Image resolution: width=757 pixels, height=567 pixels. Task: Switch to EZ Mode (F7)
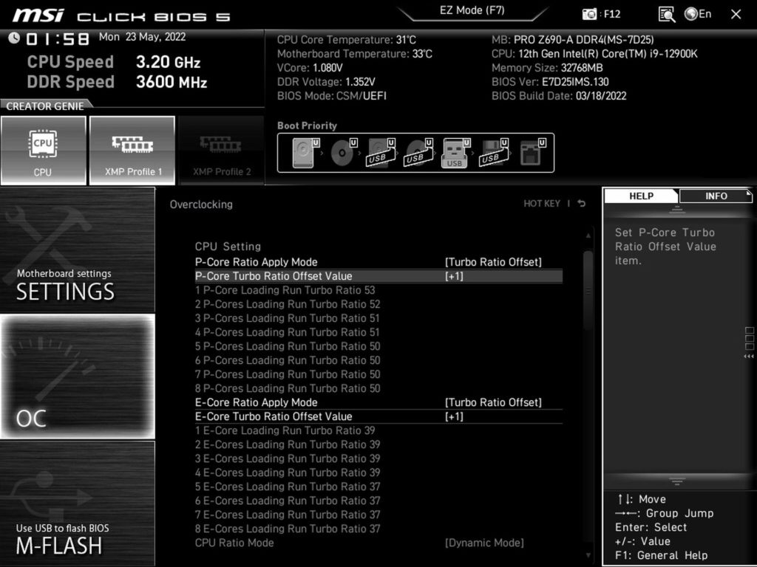click(x=472, y=10)
